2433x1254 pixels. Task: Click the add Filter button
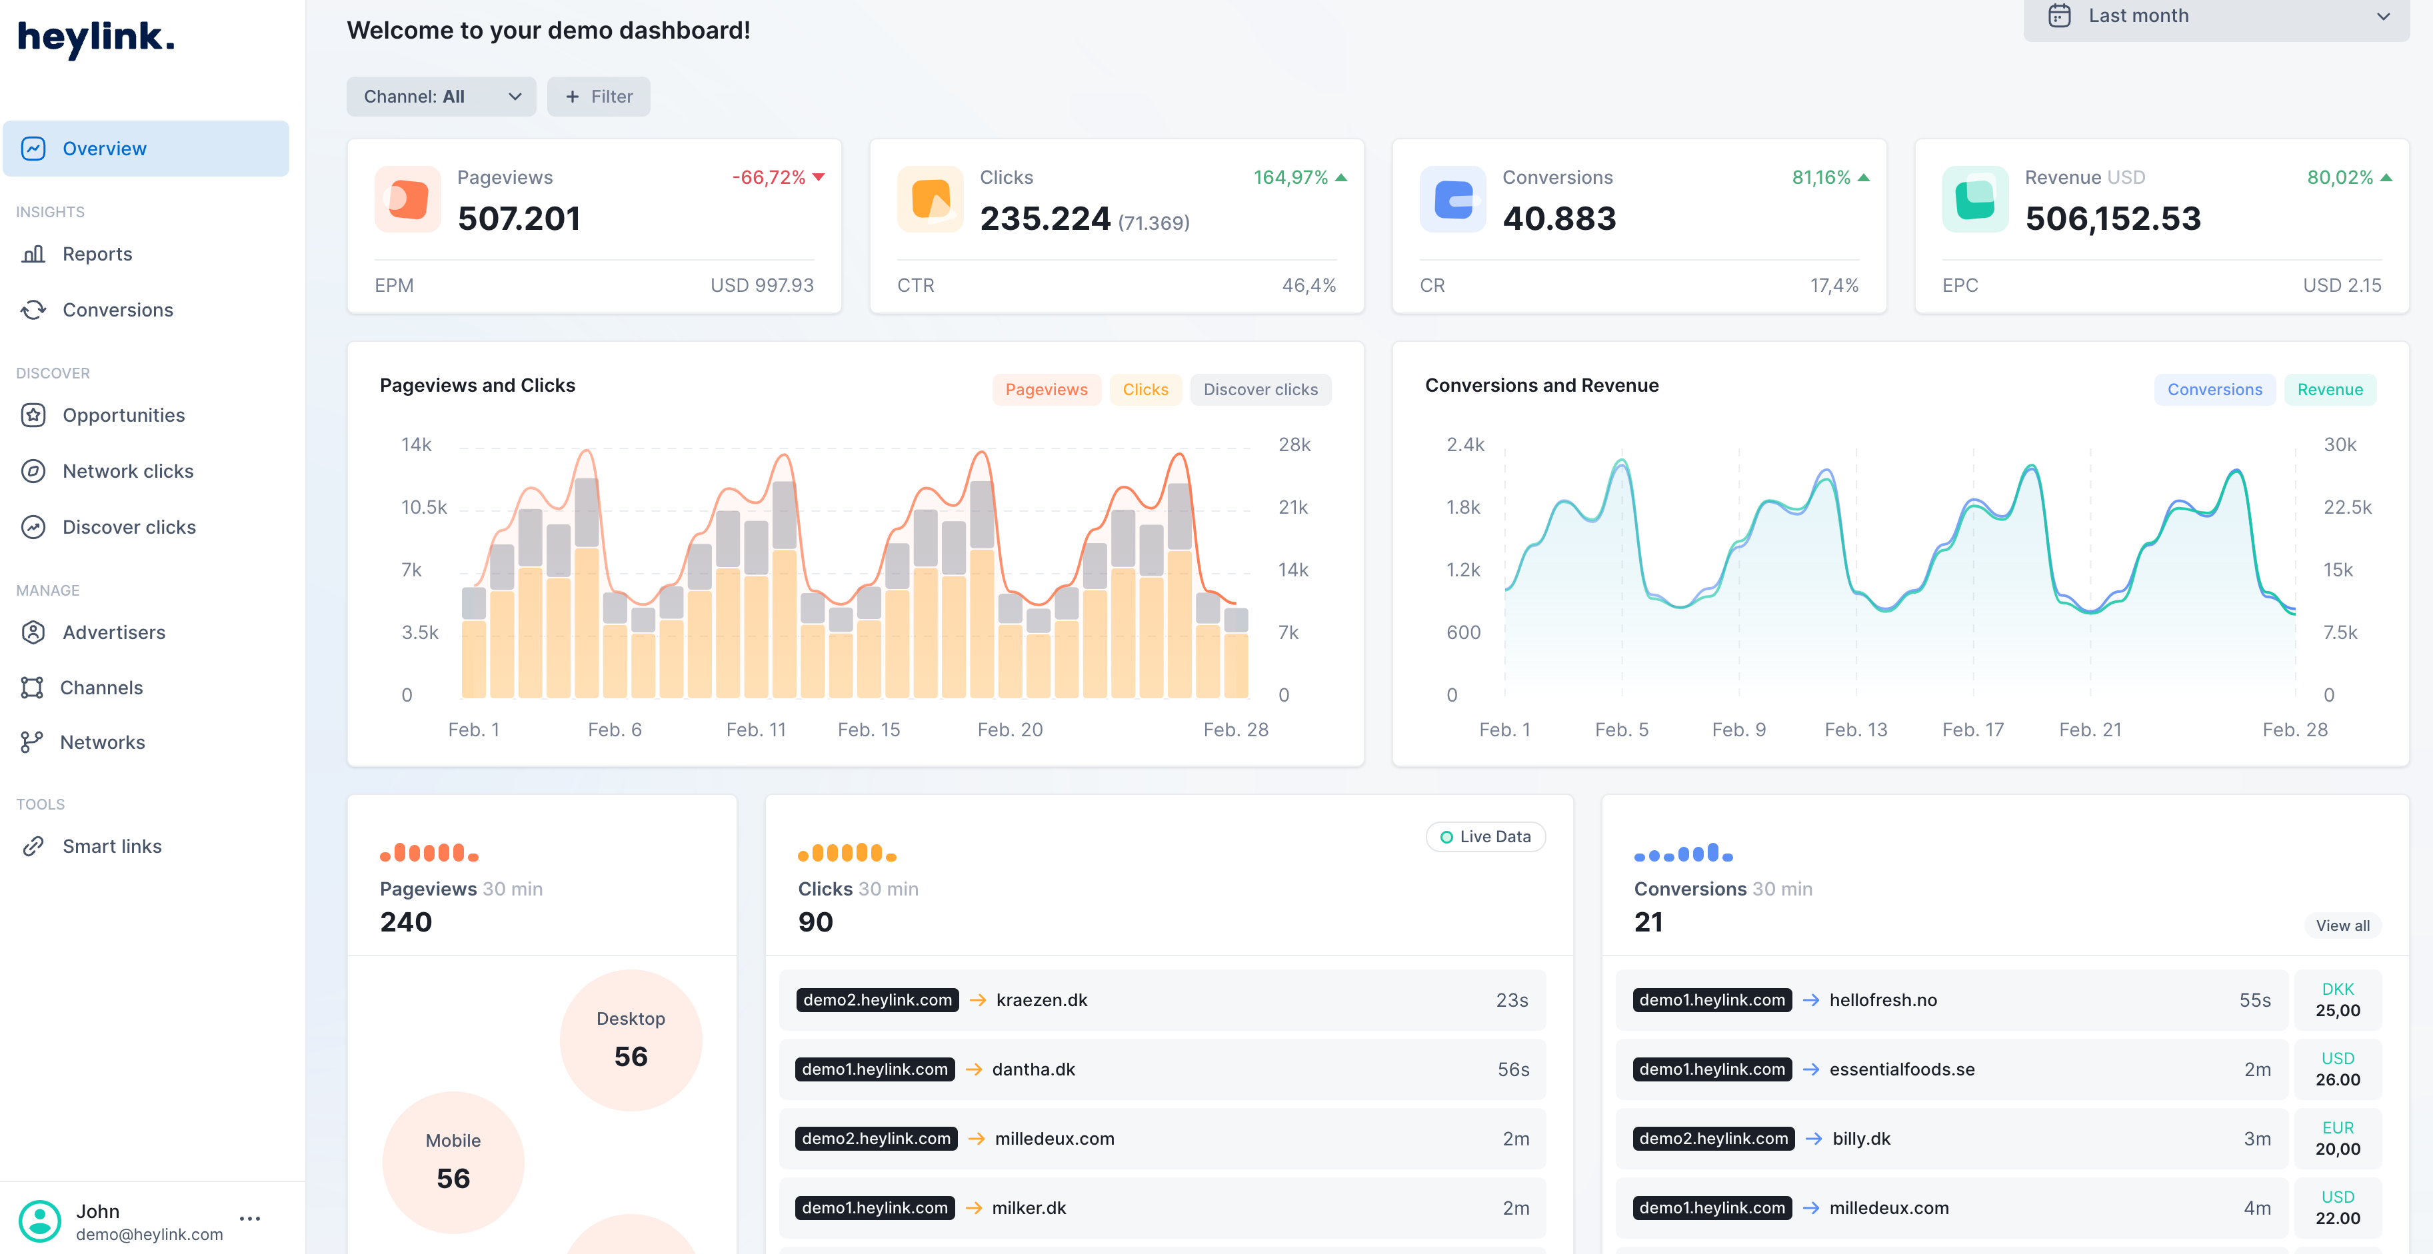pyautogui.click(x=598, y=97)
